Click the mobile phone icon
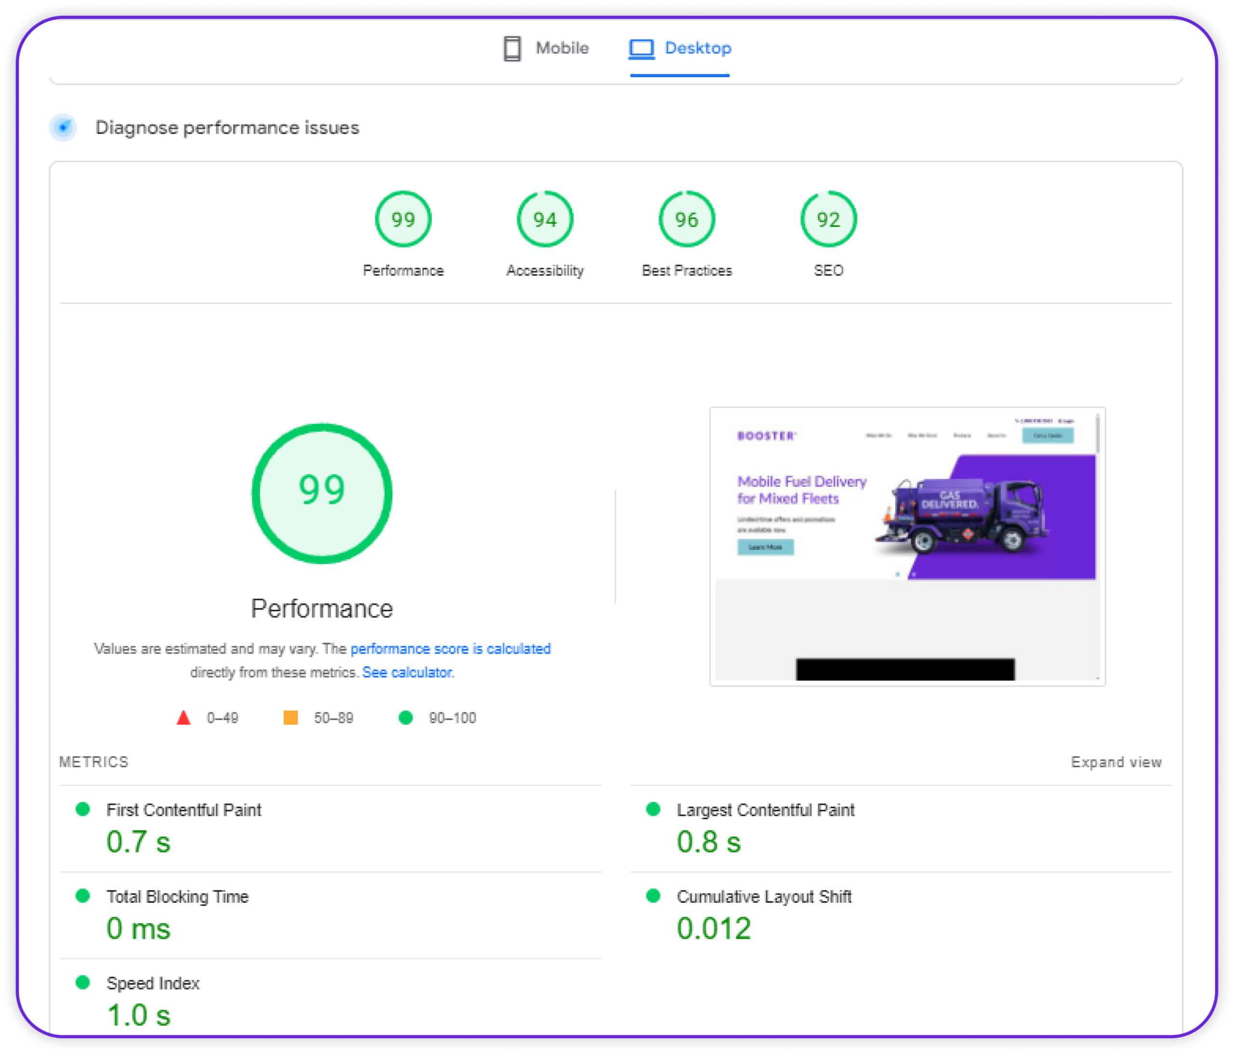This screenshot has width=1234, height=1054. tap(511, 48)
